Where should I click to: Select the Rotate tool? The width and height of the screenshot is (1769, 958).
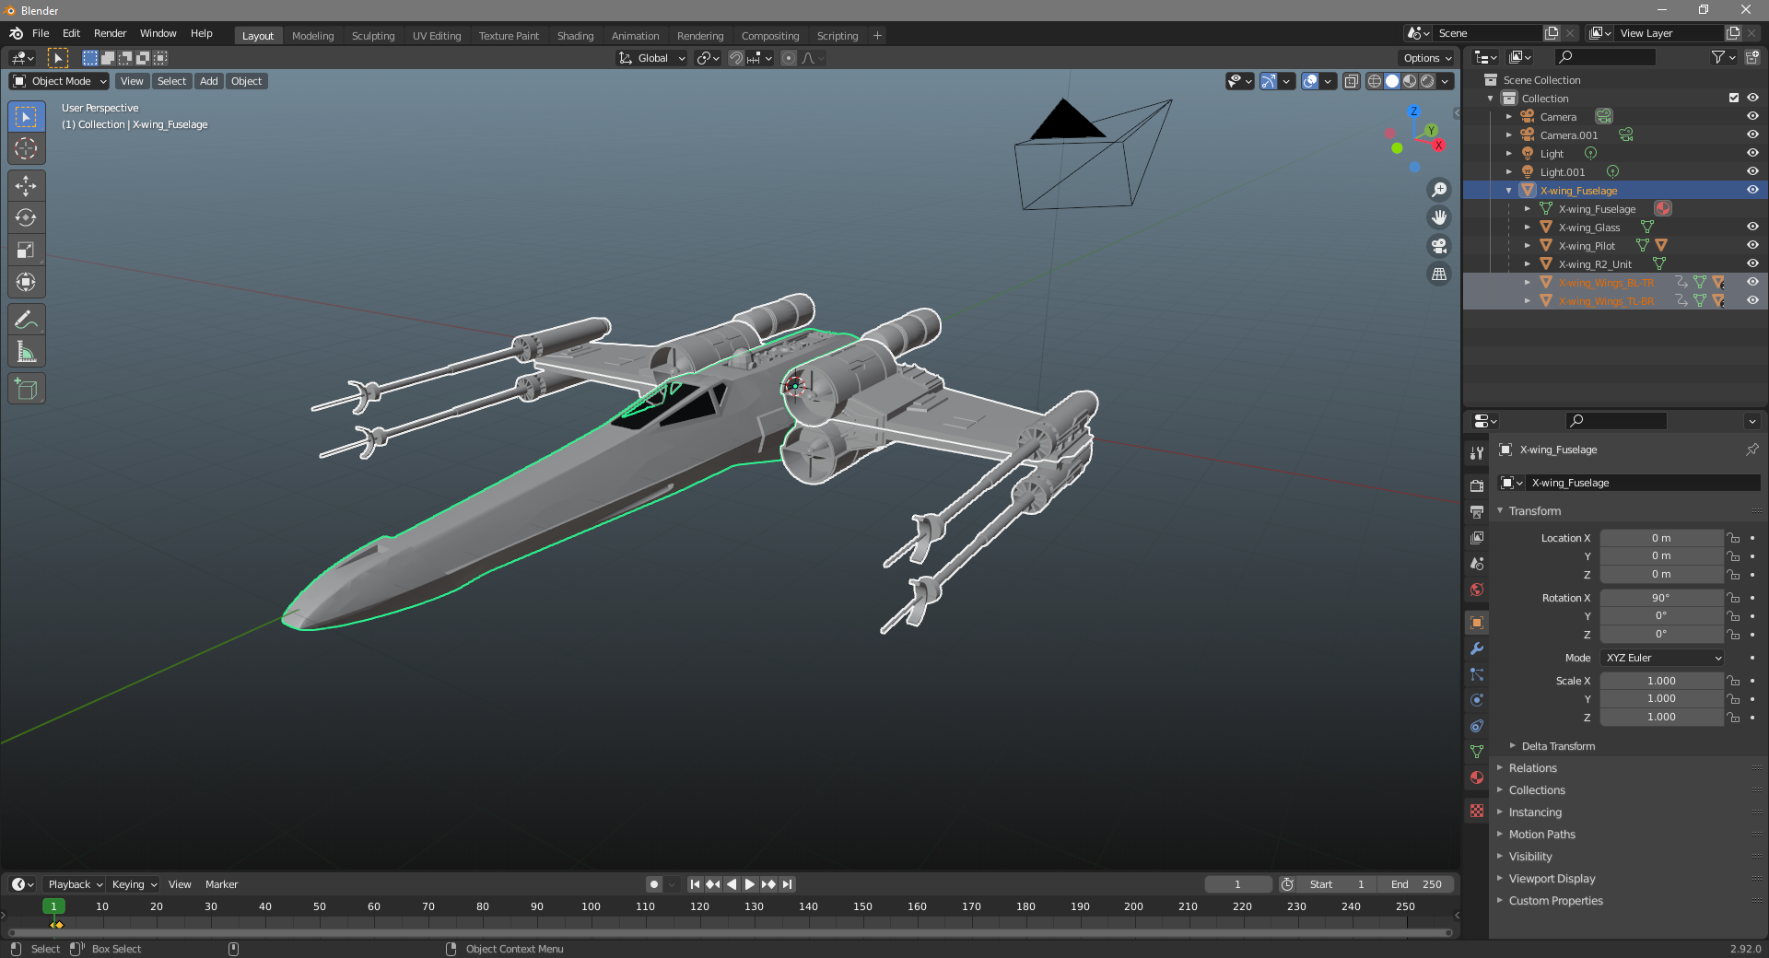26,217
